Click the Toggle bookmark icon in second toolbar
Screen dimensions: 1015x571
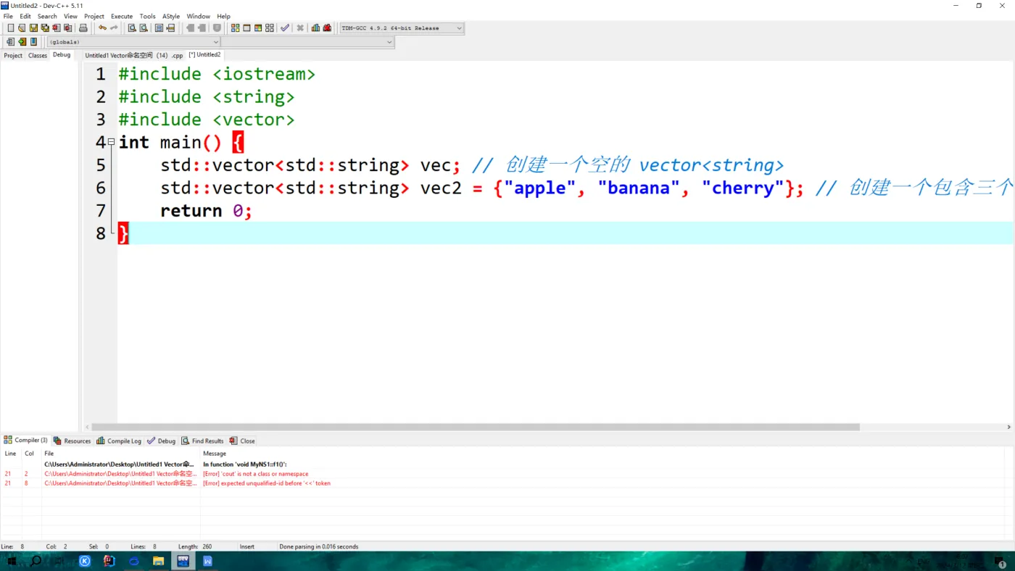point(22,42)
